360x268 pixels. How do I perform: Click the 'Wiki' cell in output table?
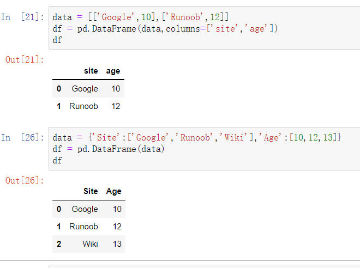pos(90,243)
